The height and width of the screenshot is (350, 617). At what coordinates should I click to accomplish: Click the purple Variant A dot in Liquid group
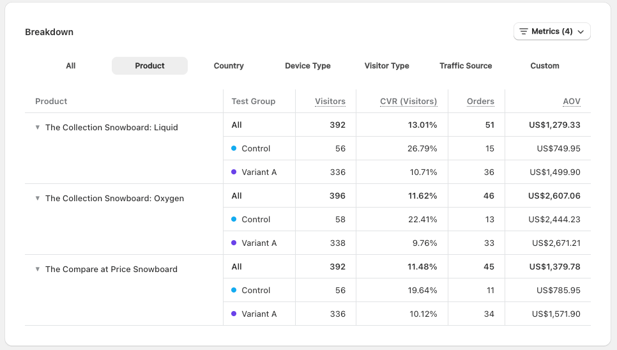pos(234,172)
